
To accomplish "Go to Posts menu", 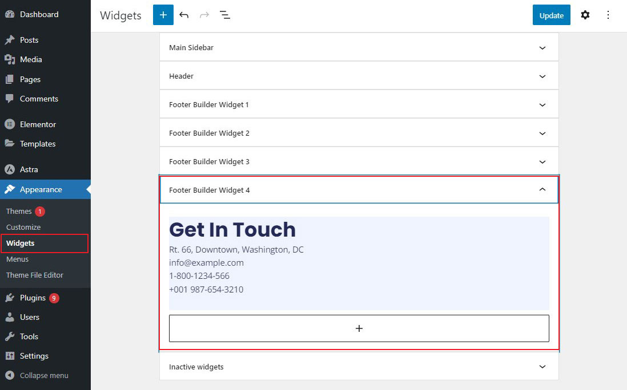I will 29,40.
